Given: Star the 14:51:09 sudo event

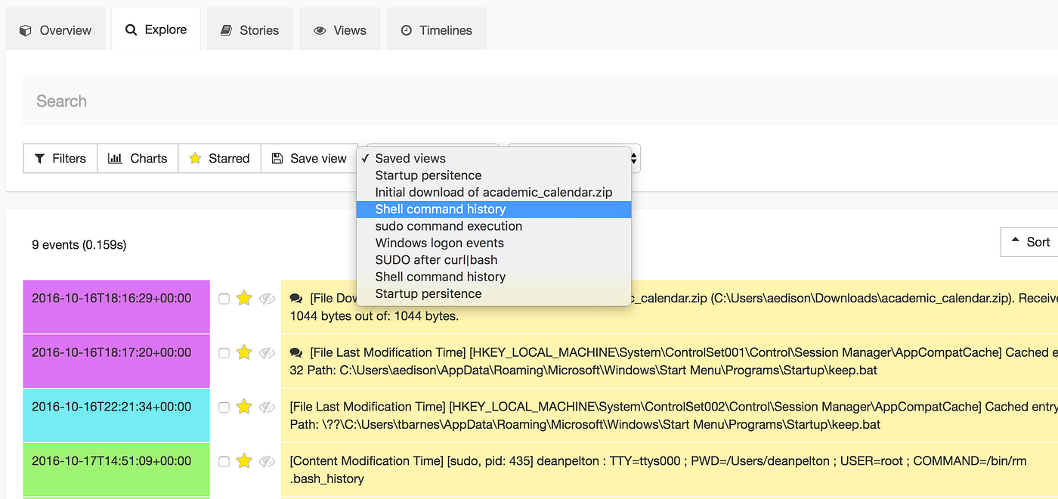Looking at the screenshot, I should coord(243,461).
